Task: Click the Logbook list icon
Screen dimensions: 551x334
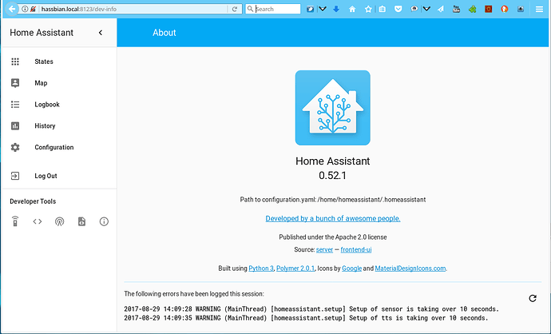Action: pos(15,105)
